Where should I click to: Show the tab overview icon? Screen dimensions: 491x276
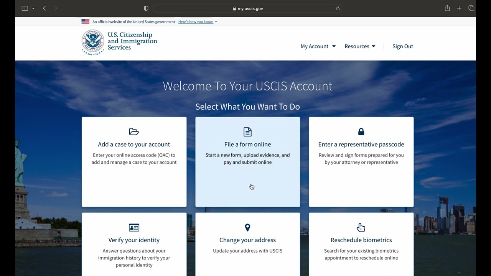point(471,8)
